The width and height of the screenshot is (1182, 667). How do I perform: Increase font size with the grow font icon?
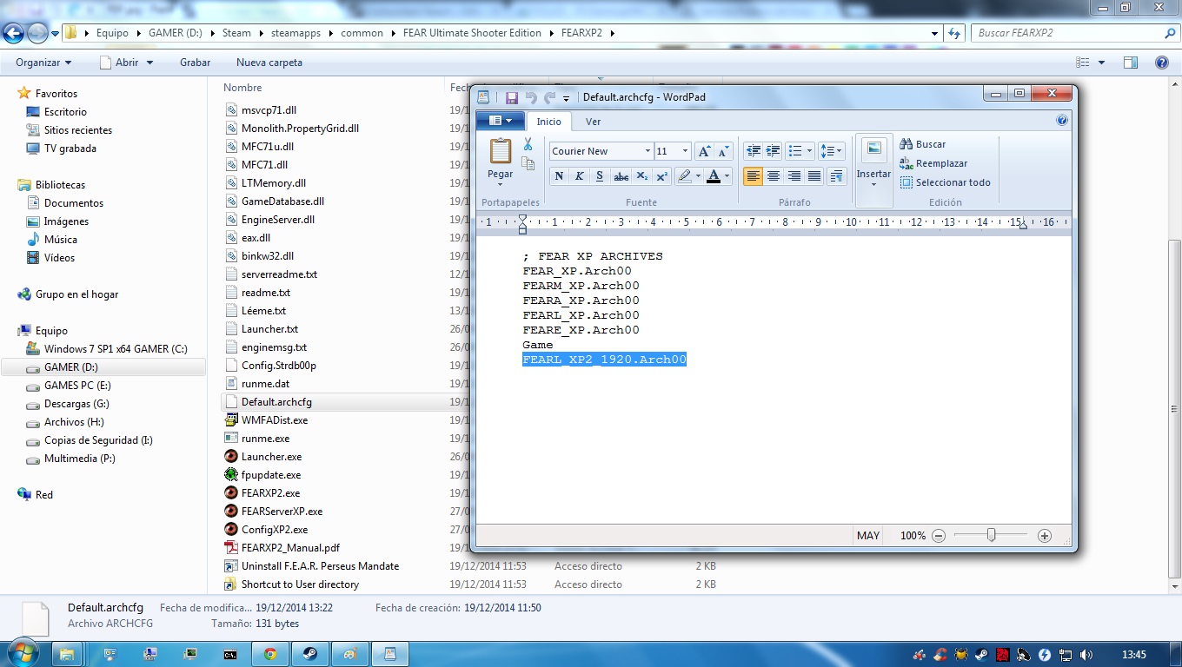click(x=704, y=151)
